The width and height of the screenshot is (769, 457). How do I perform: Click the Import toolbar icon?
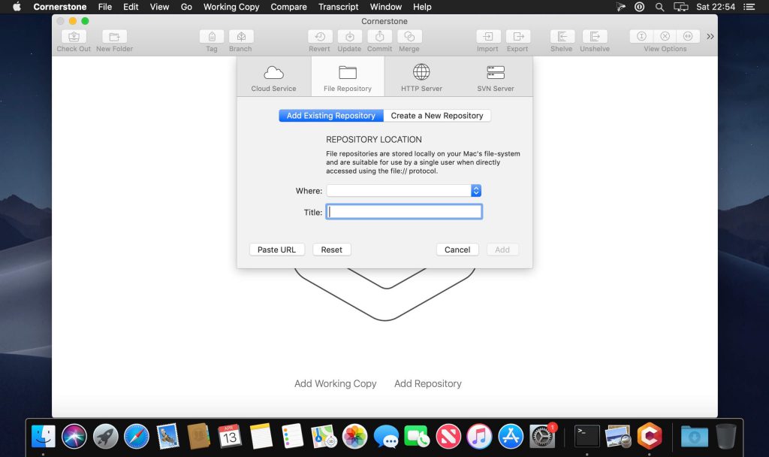tap(487, 37)
